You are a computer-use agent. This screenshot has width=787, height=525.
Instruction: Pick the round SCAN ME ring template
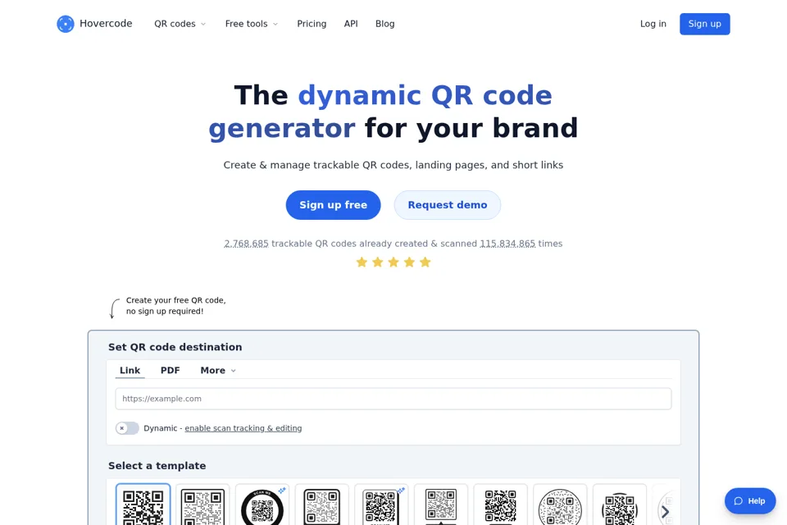click(262, 505)
